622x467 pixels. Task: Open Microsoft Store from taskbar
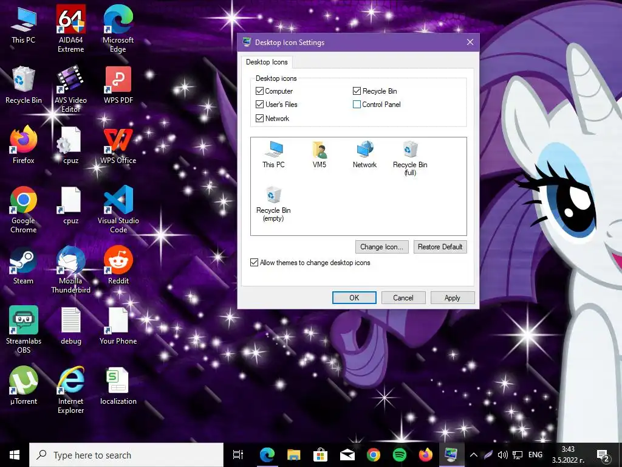[320, 455]
